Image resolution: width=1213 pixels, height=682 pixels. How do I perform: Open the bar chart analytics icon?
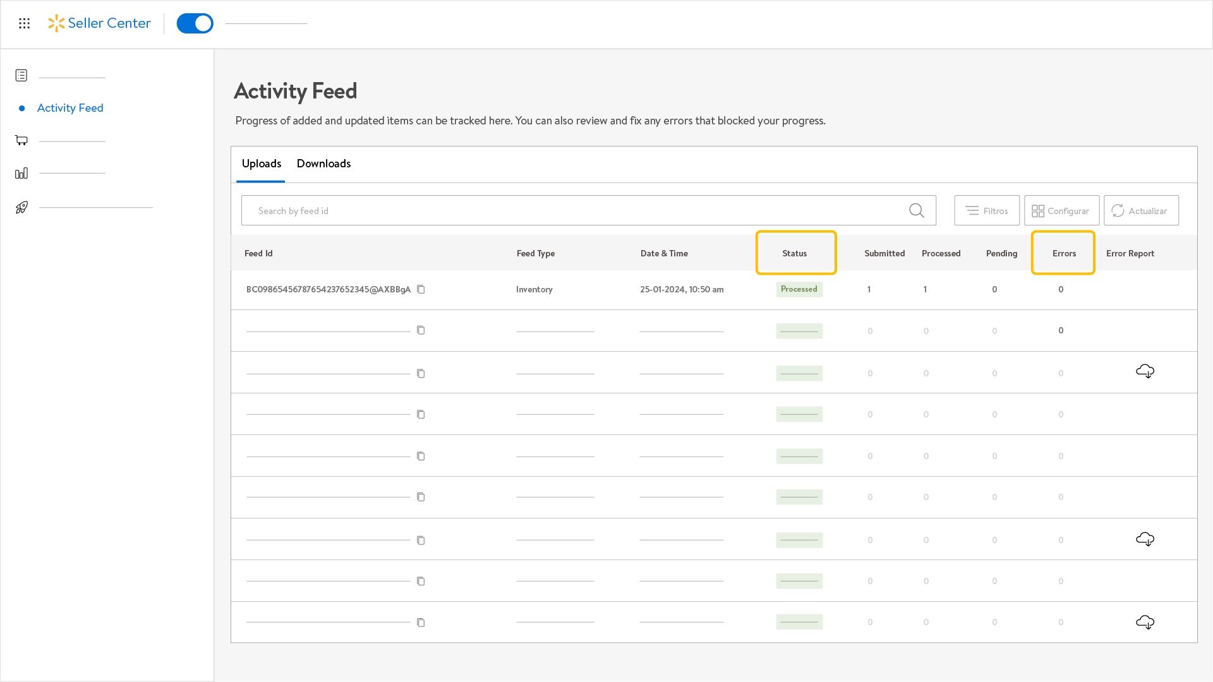pos(21,173)
